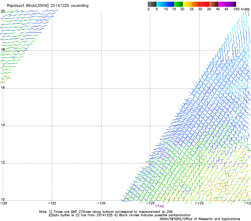This screenshot has width=251, height=221.
Task: Click the longitude axis label '-135'
Action: point(3,203)
